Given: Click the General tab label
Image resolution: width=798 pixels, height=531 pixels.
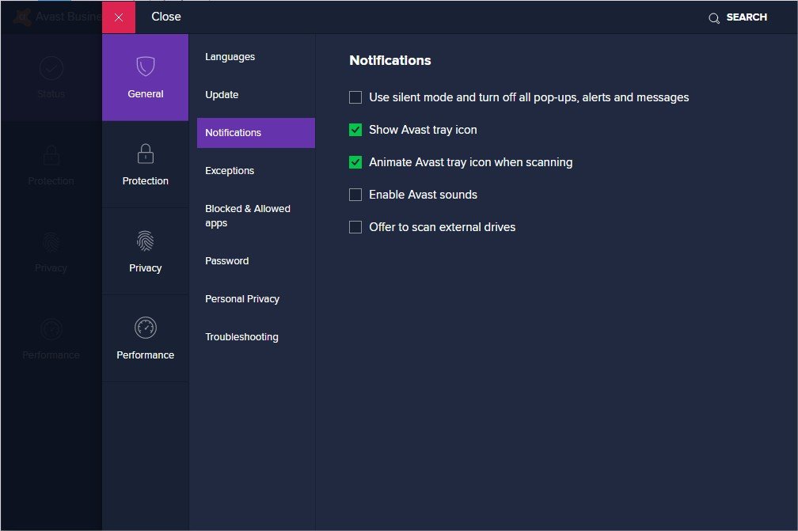Looking at the screenshot, I should tap(146, 94).
